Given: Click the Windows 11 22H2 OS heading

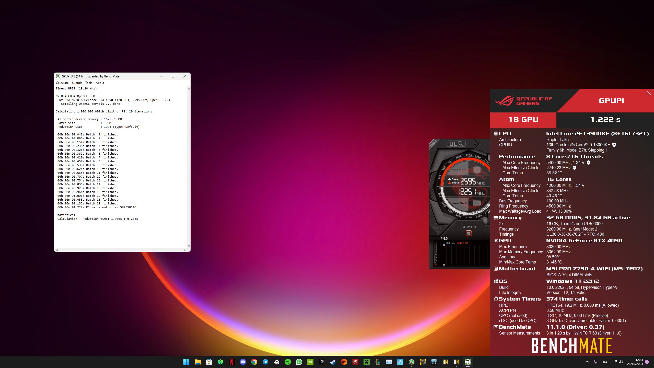Looking at the screenshot, I should tap(573, 281).
